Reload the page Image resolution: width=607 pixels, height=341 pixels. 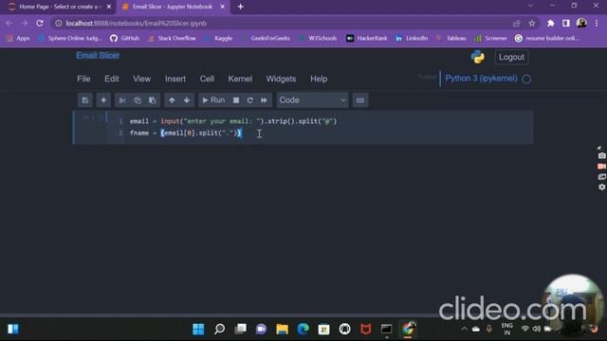click(40, 23)
